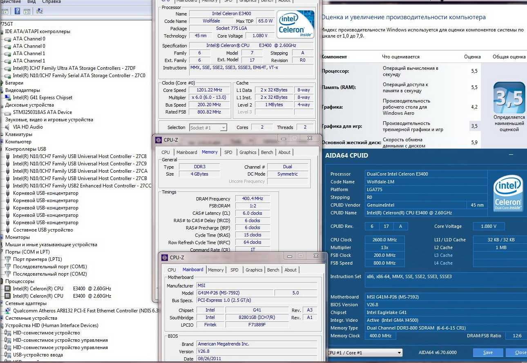Click the Графика для игр score 3,5

(x=474, y=126)
